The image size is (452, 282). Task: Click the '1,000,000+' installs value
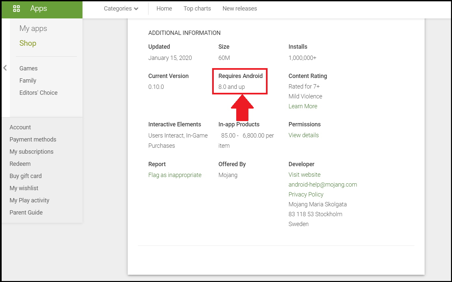click(x=302, y=58)
